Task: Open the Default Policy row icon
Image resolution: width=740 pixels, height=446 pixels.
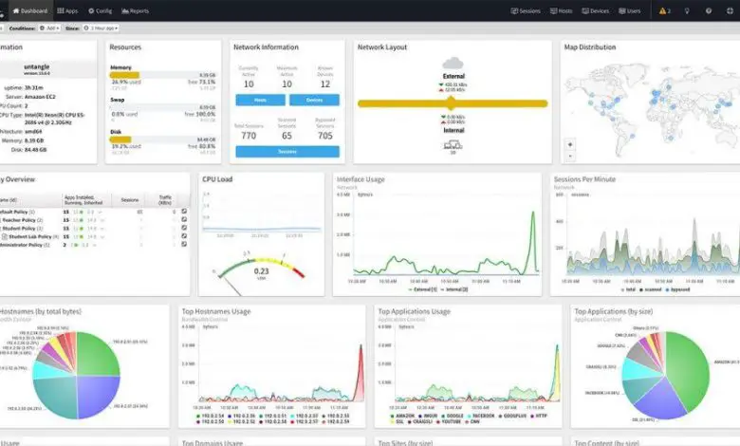Action: point(184,212)
